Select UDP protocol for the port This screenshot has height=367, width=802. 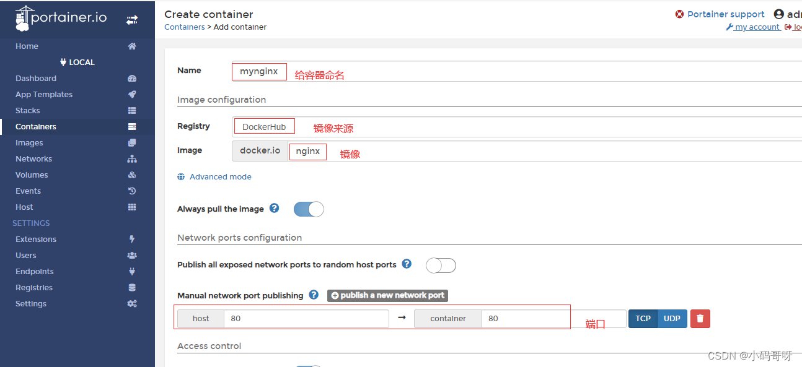(672, 319)
